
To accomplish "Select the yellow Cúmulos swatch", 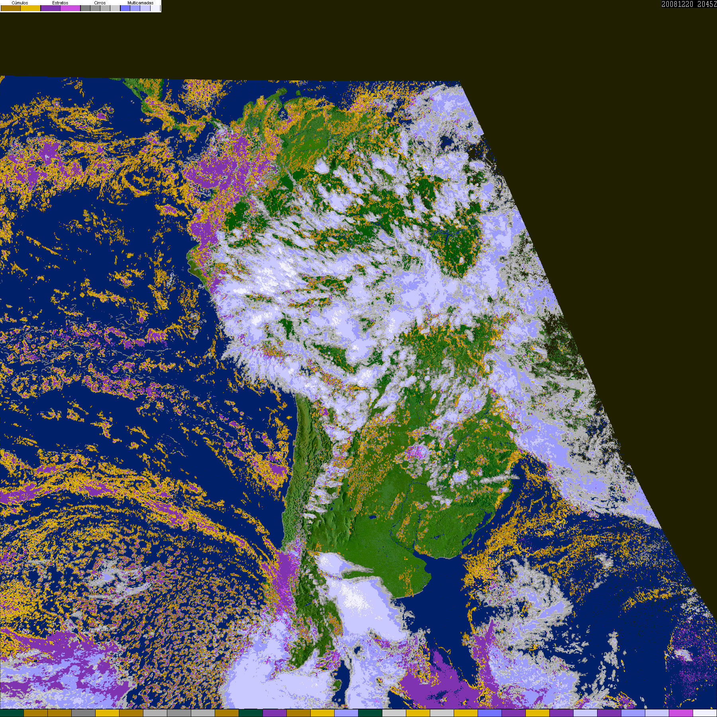I will tap(31, 8).
